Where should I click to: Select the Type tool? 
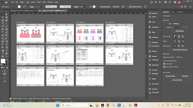click(3, 23)
